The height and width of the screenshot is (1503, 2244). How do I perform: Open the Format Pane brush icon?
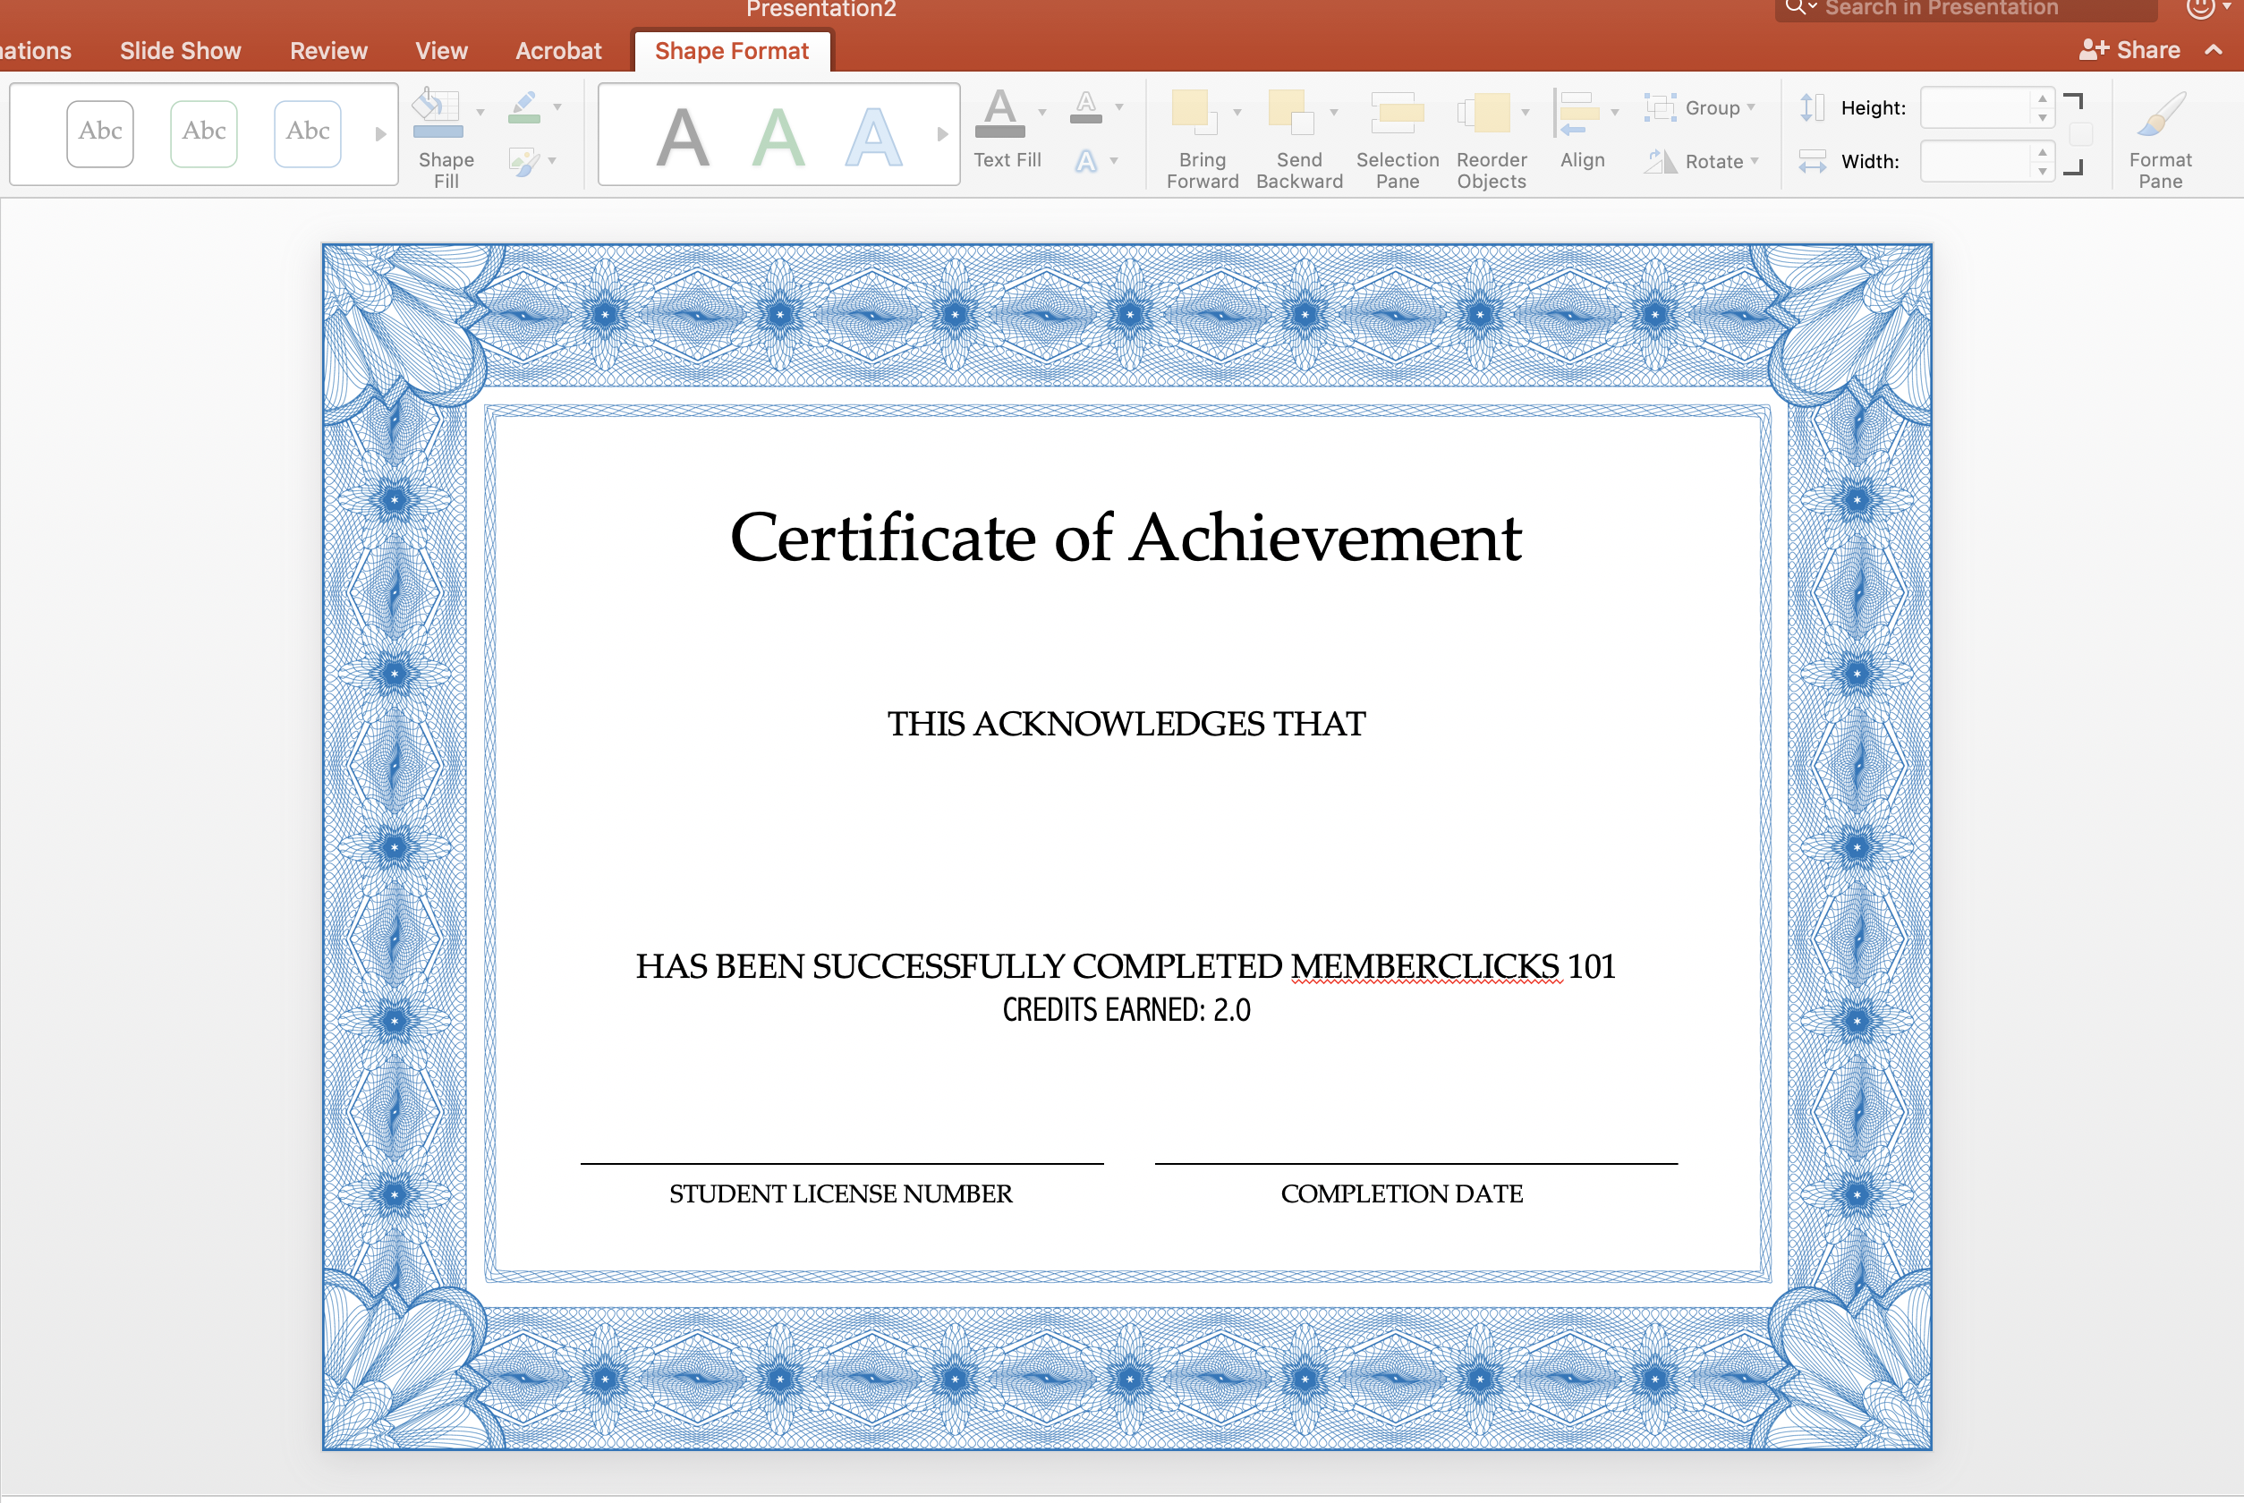click(x=2161, y=115)
